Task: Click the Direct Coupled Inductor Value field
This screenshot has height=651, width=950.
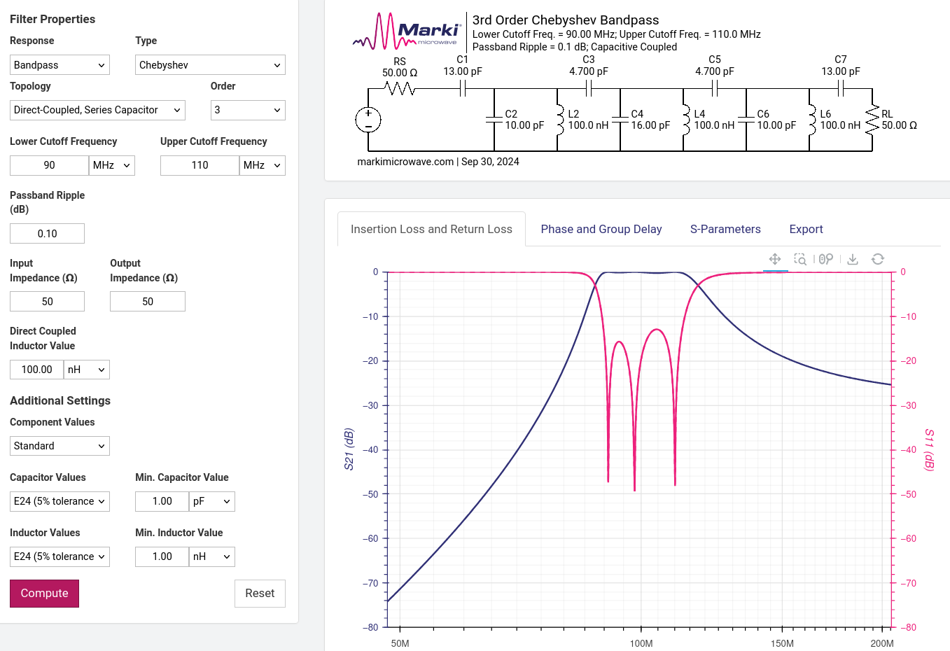Action: 36,370
